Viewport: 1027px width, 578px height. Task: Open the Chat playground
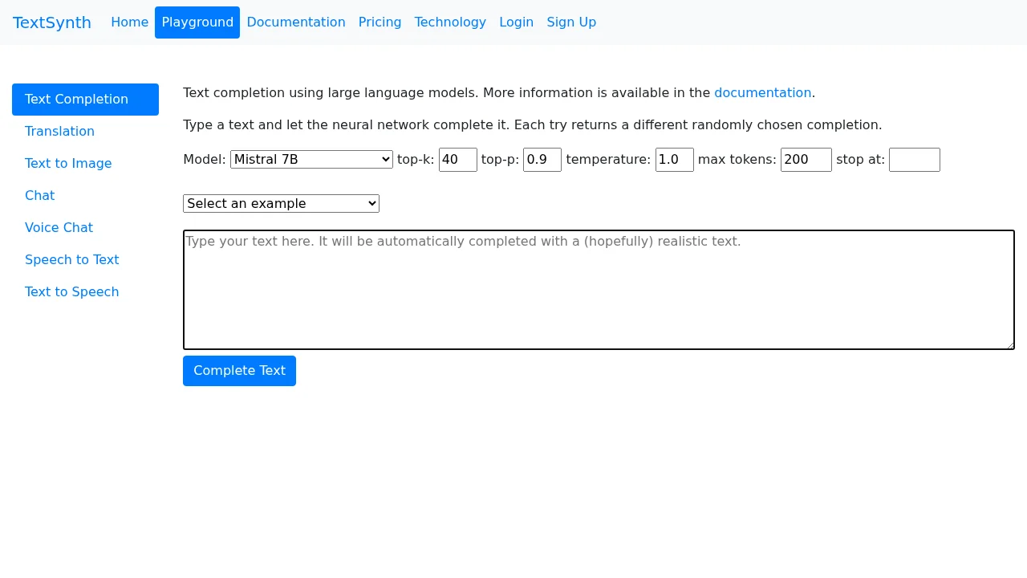click(x=39, y=195)
